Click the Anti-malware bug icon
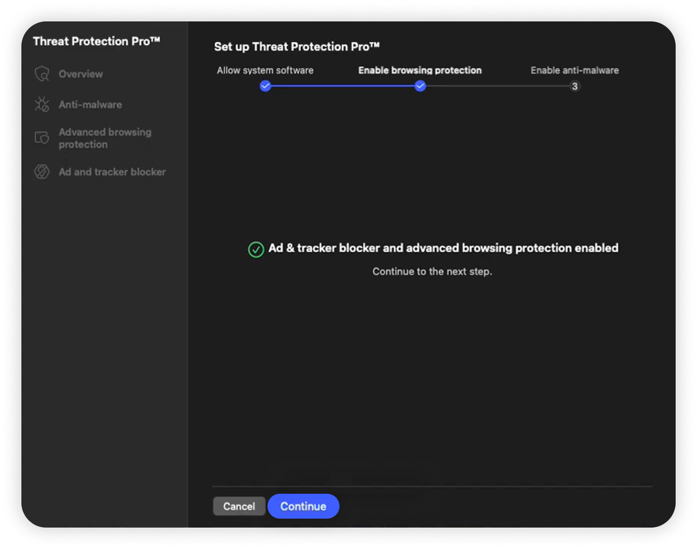Viewport: 697px width, 549px height. point(42,105)
